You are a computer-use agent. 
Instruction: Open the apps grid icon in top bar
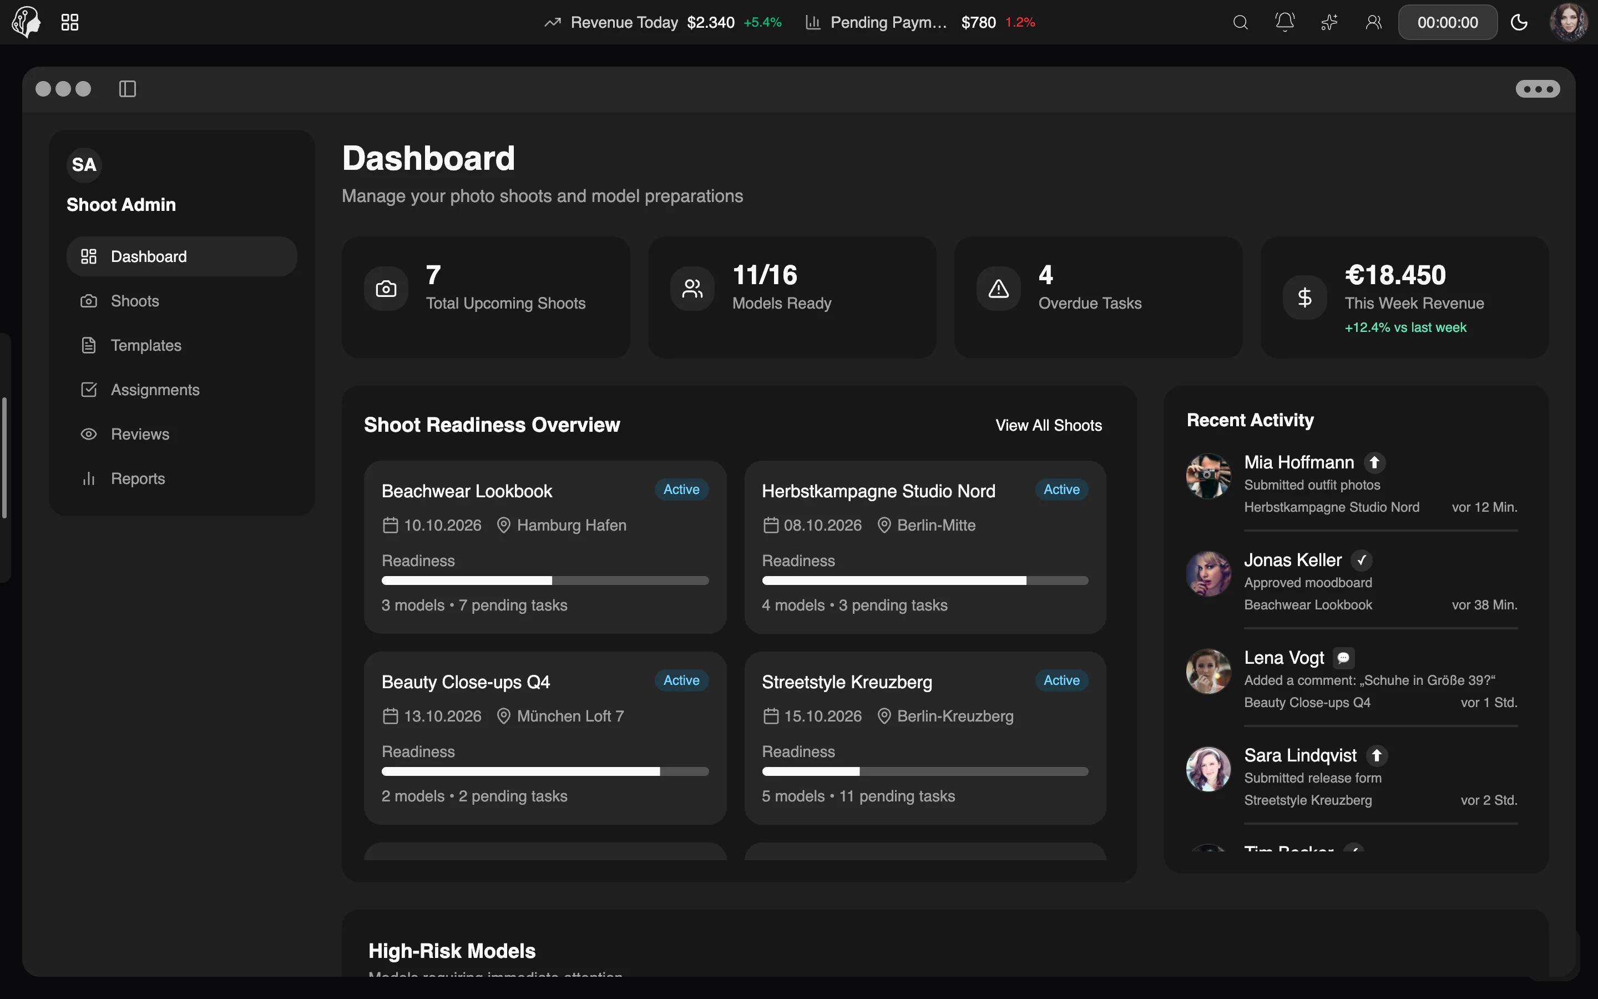pyautogui.click(x=70, y=22)
